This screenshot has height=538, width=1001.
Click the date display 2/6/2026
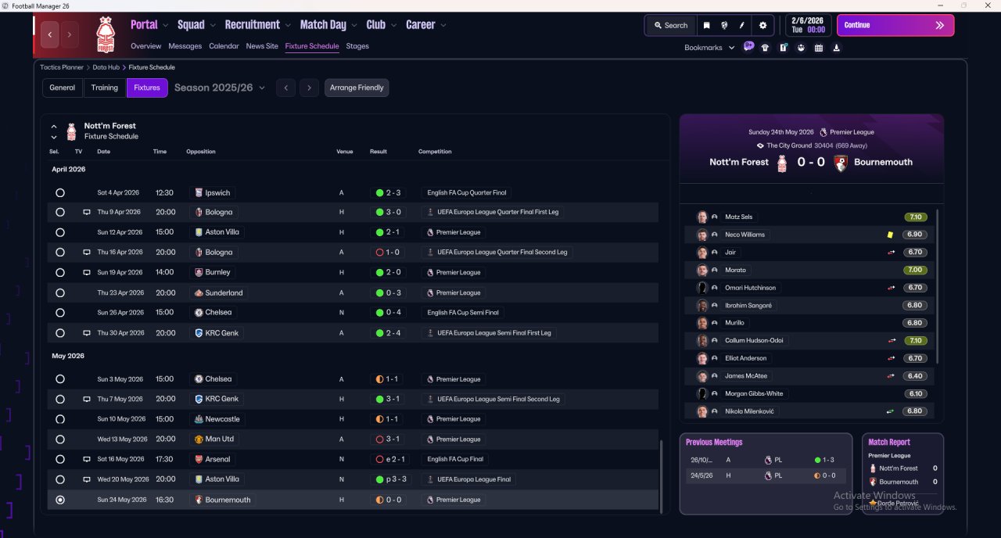pos(807,25)
